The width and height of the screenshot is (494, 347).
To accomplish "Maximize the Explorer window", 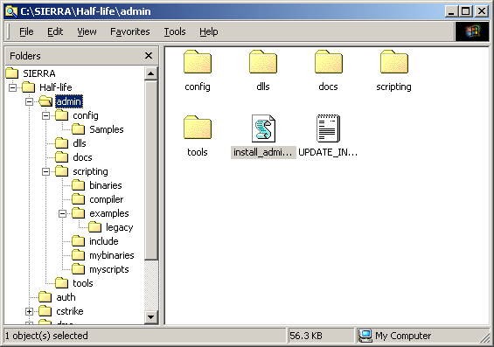I will click(465, 11).
